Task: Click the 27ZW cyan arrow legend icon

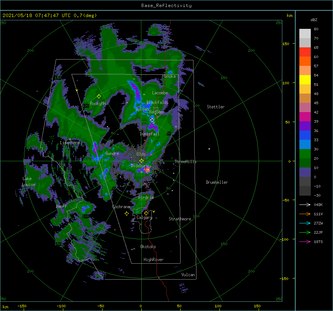Action: coord(305,223)
